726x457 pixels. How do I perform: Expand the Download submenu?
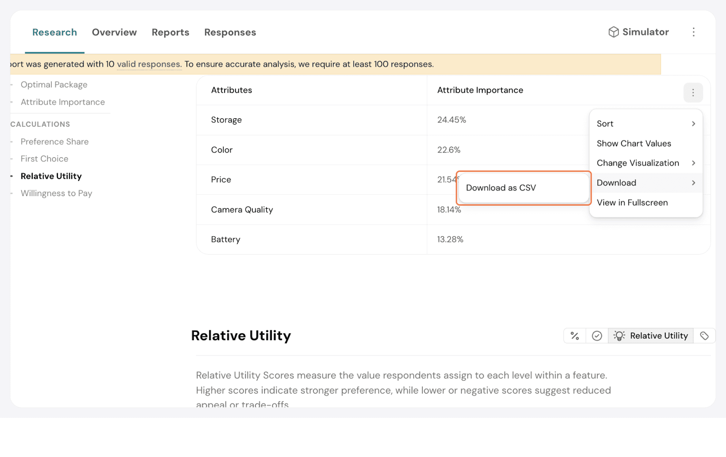(x=646, y=183)
